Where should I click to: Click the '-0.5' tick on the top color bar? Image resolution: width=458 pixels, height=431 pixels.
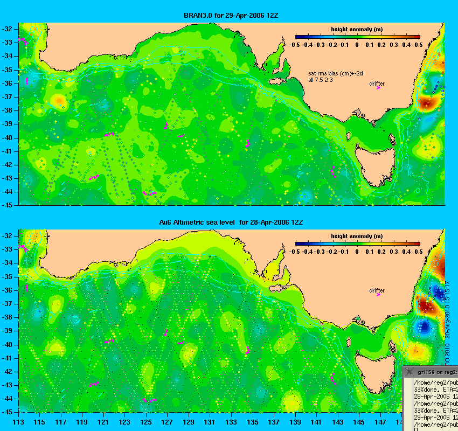tap(294, 45)
